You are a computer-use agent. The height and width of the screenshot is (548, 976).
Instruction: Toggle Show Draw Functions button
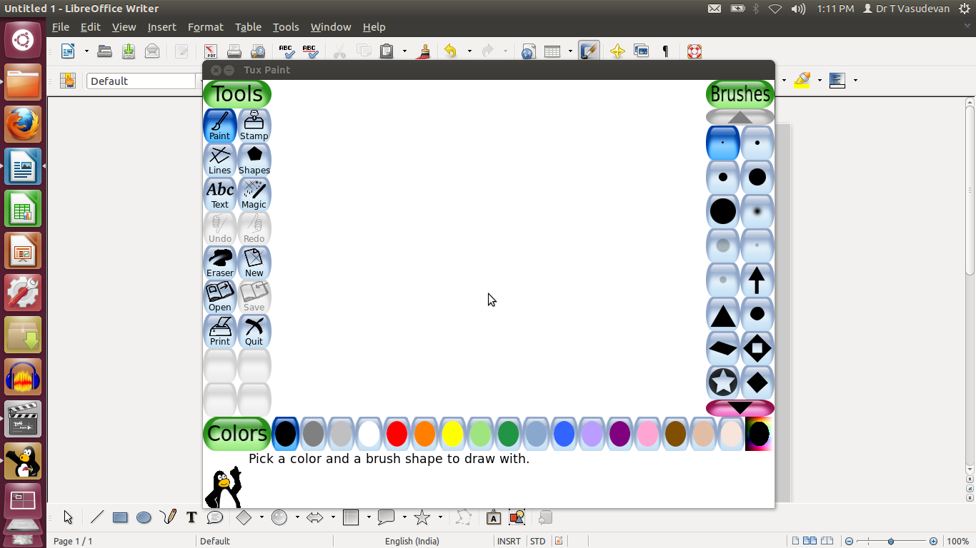[x=589, y=51]
